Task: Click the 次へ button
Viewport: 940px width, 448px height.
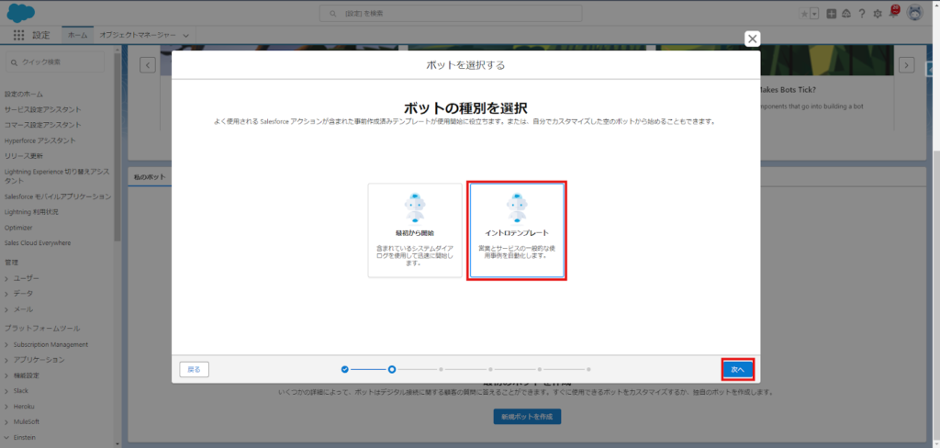Action: [x=737, y=369]
